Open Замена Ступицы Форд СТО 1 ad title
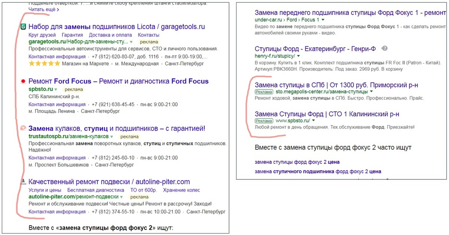Viewport: 449px width, 235px height. coord(327,114)
